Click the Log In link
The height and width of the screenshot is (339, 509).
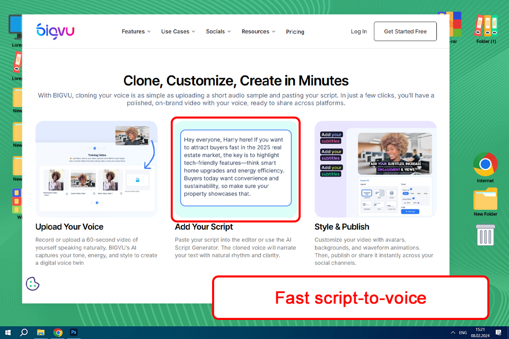359,31
